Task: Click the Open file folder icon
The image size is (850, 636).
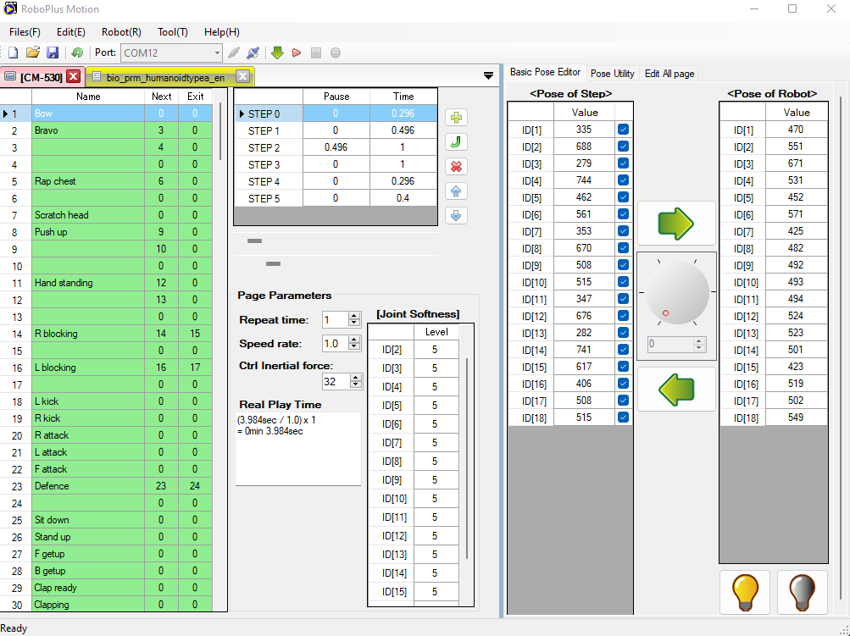Action: click(33, 53)
